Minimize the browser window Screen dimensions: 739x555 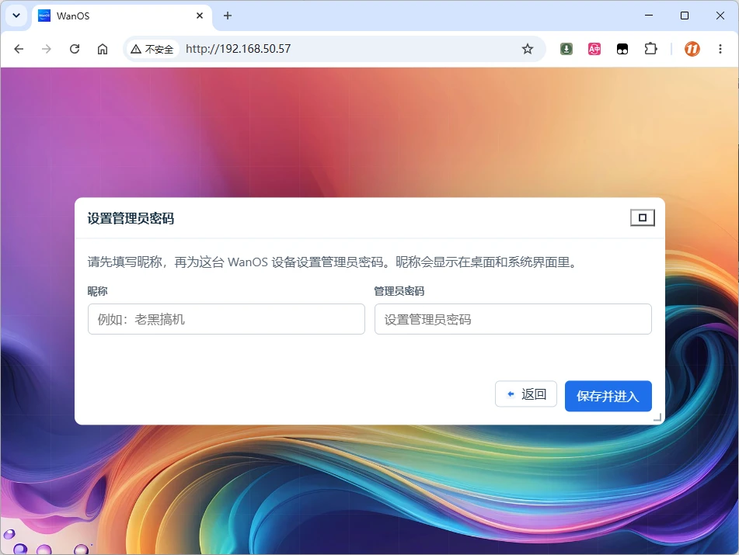pos(649,16)
